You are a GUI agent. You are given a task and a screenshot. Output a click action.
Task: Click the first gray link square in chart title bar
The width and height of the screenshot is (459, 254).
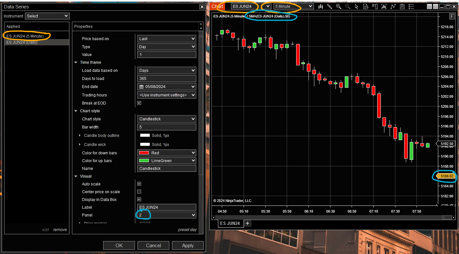(429, 6)
